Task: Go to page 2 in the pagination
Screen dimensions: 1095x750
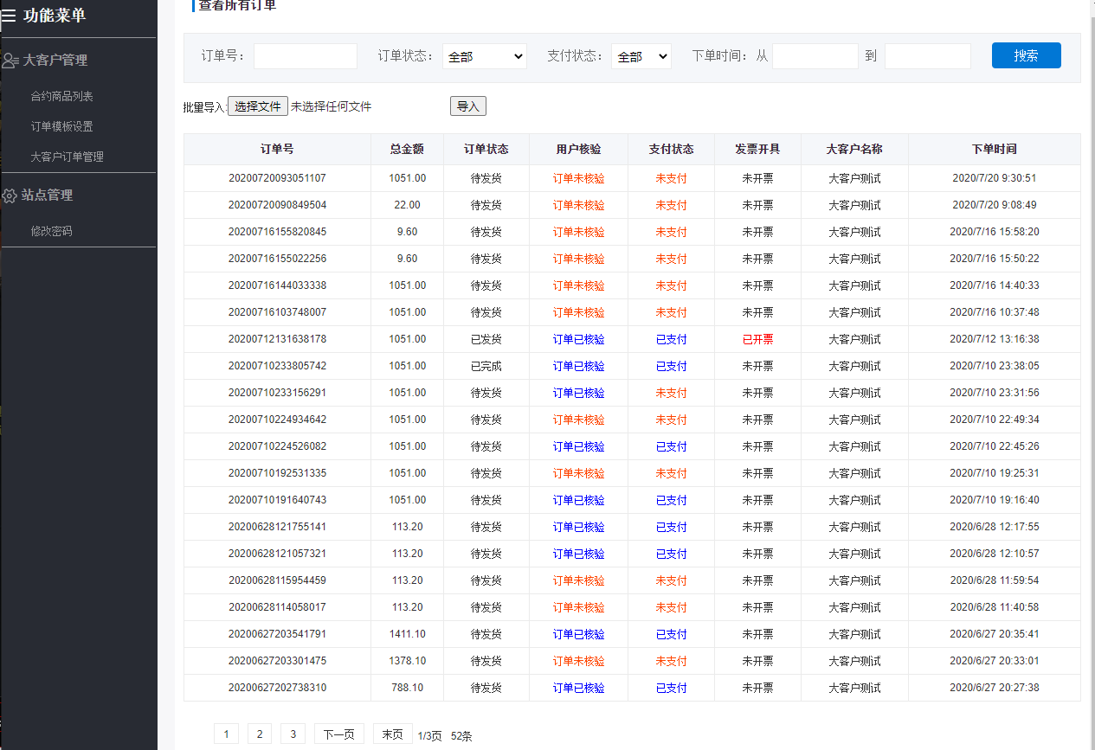Action: [259, 734]
